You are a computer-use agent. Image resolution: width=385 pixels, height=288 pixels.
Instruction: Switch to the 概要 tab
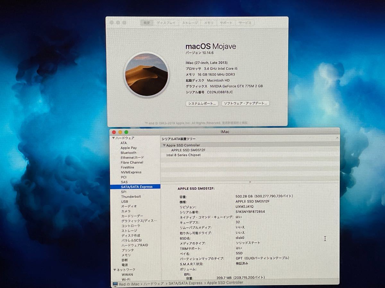point(147,23)
